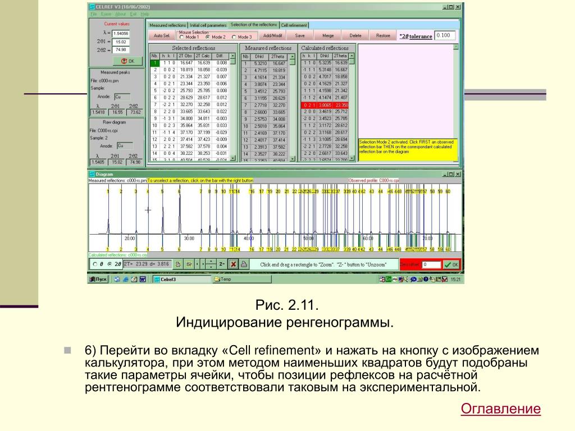Image resolution: width=575 pixels, height=431 pixels.
Task: Click the Merge button
Action: 328,35
